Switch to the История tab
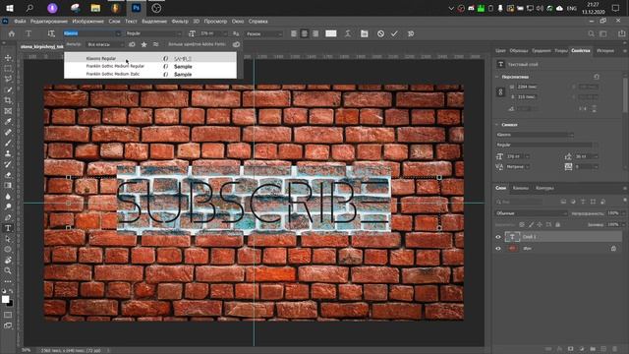Image resolution: width=629 pixels, height=354 pixels. click(605, 50)
